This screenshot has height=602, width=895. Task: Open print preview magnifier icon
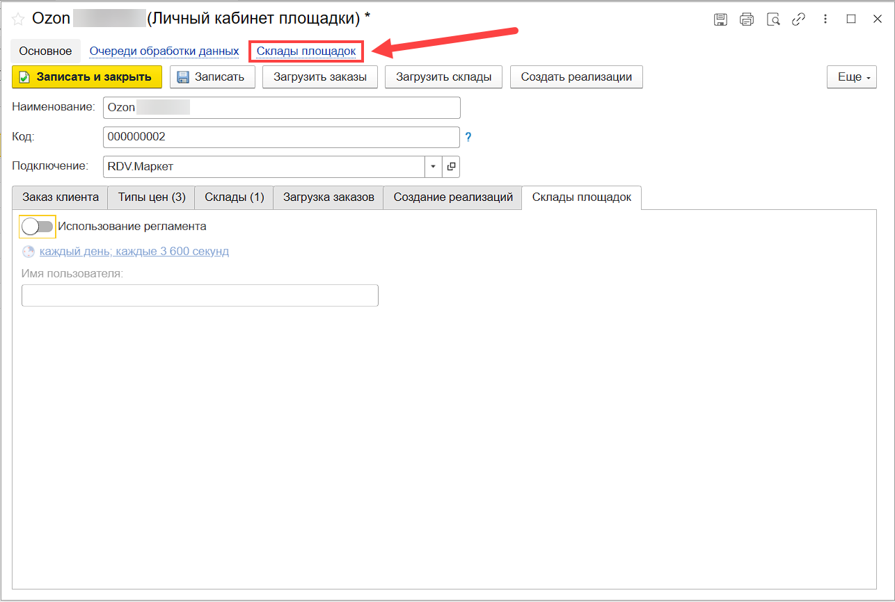click(x=773, y=19)
